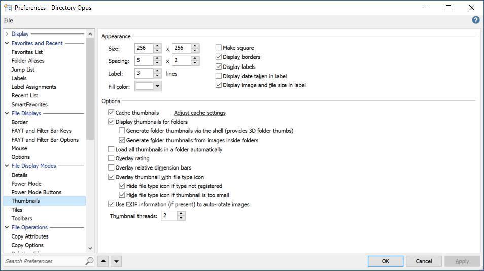Click the search magnifier icon
This screenshot has width=484, height=271.
(x=89, y=261)
